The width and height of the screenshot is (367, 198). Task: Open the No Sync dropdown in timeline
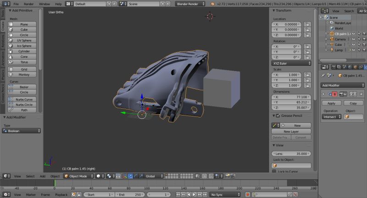(225, 194)
